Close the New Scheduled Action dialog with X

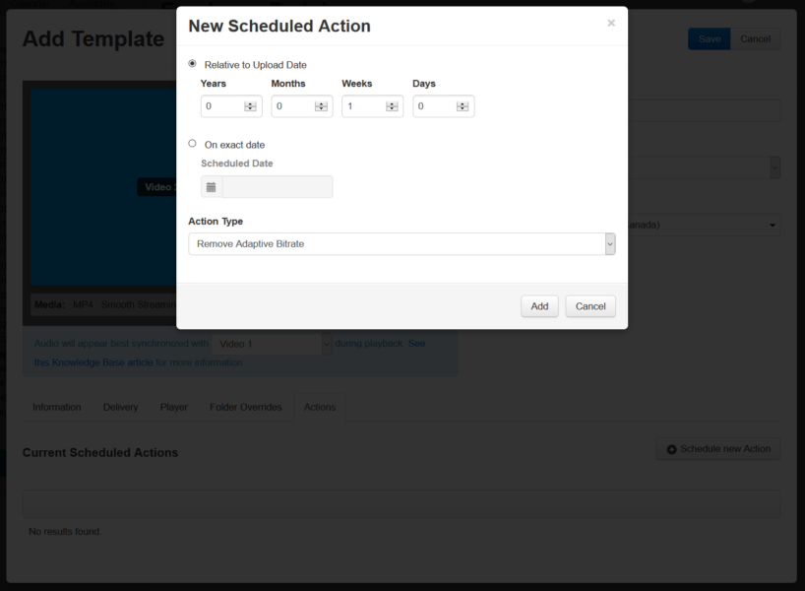[x=611, y=23]
